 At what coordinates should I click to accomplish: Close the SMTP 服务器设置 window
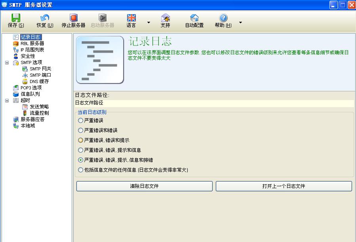(x=352, y=5)
